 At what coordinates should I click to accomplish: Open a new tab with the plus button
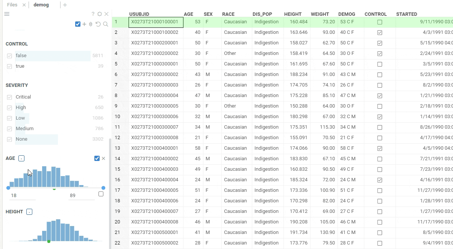point(65,5)
